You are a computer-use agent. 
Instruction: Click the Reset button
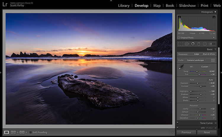coord(207,132)
